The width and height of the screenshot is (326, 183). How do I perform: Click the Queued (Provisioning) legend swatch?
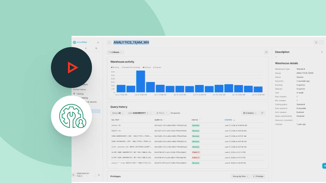tap(122, 67)
